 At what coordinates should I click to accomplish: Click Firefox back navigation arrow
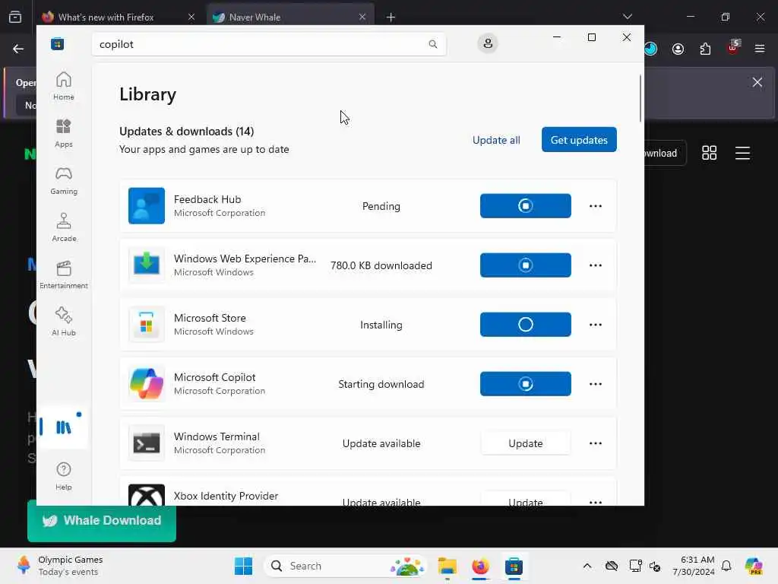(x=18, y=49)
